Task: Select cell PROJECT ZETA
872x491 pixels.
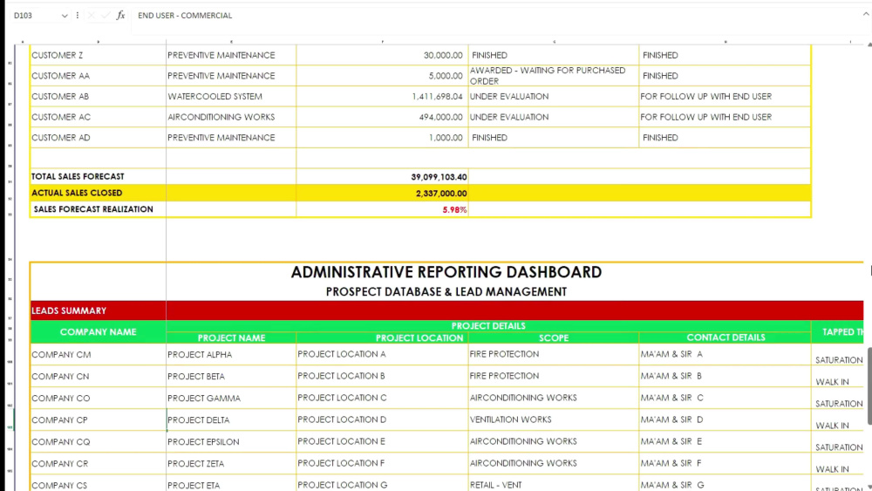Action: [x=231, y=463]
